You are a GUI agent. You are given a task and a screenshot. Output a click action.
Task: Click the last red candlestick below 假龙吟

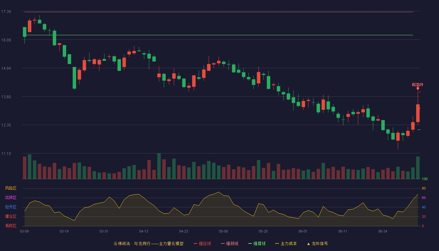(418, 113)
